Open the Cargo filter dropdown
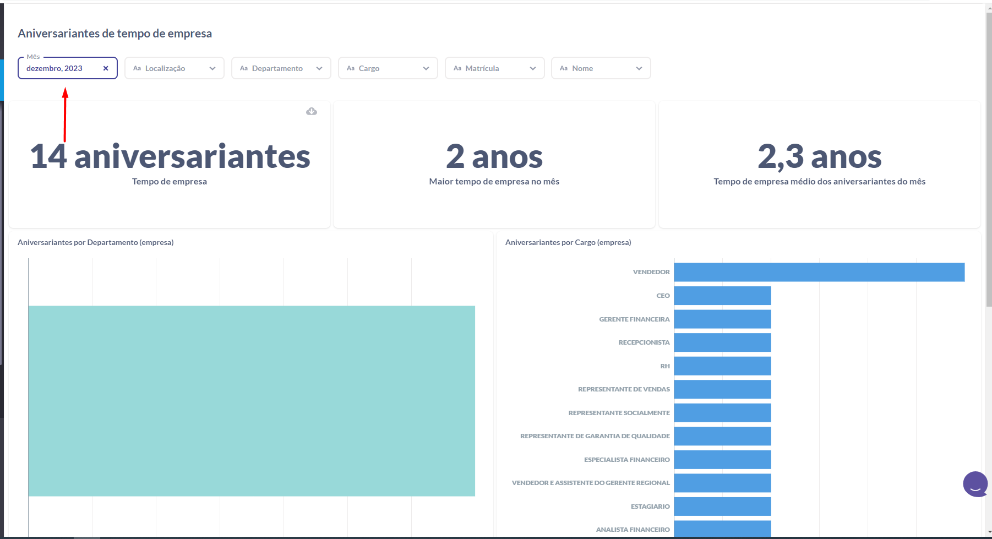 388,68
